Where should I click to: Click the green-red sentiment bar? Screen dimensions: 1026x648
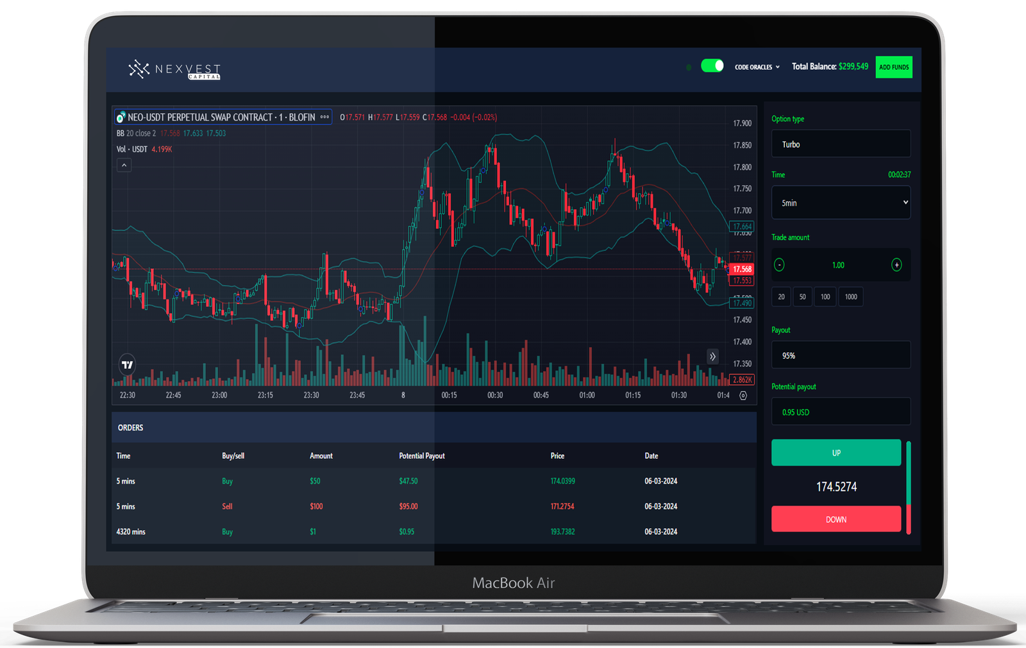coord(908,486)
